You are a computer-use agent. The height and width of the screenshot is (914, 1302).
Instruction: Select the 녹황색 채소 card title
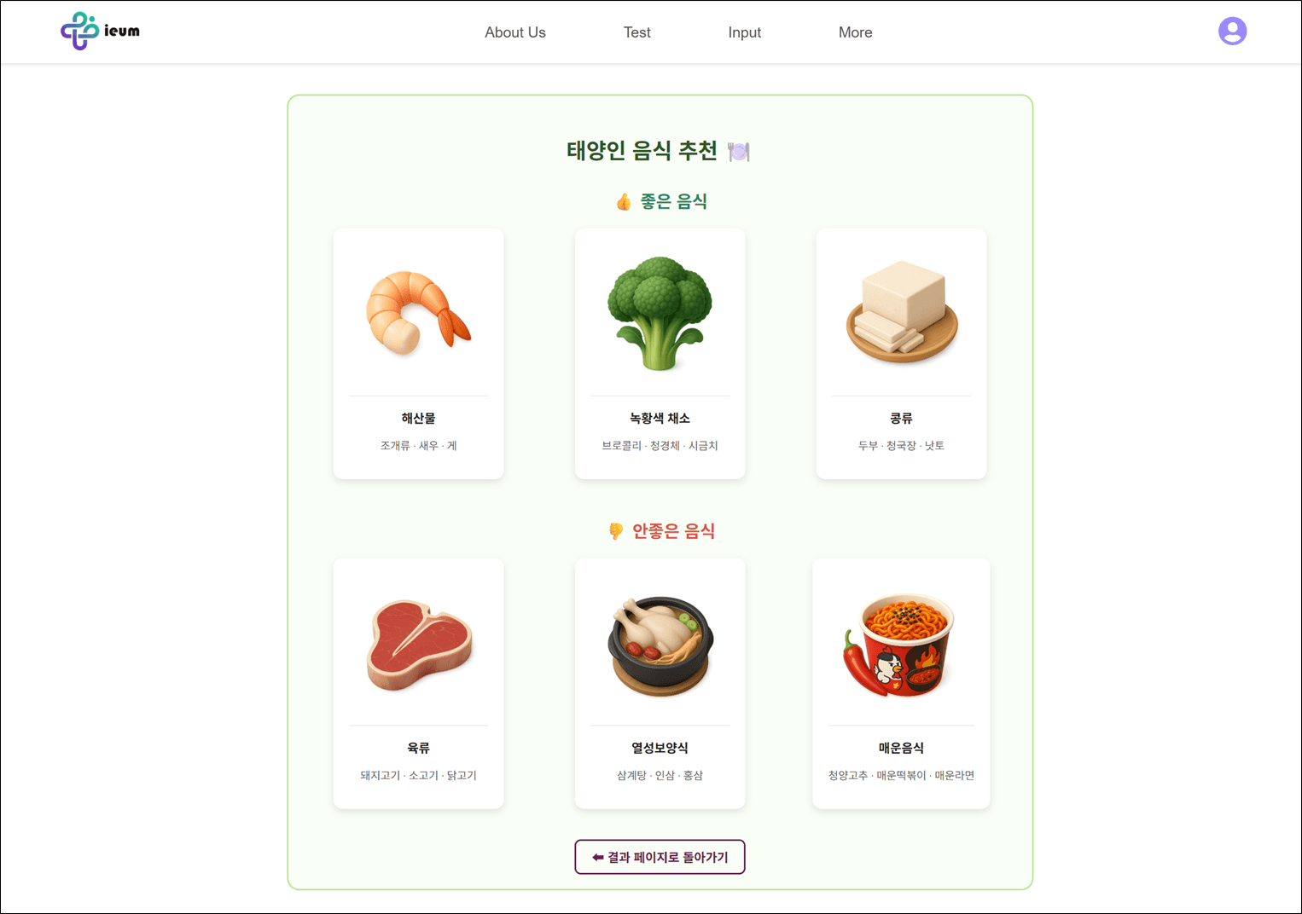tap(660, 418)
